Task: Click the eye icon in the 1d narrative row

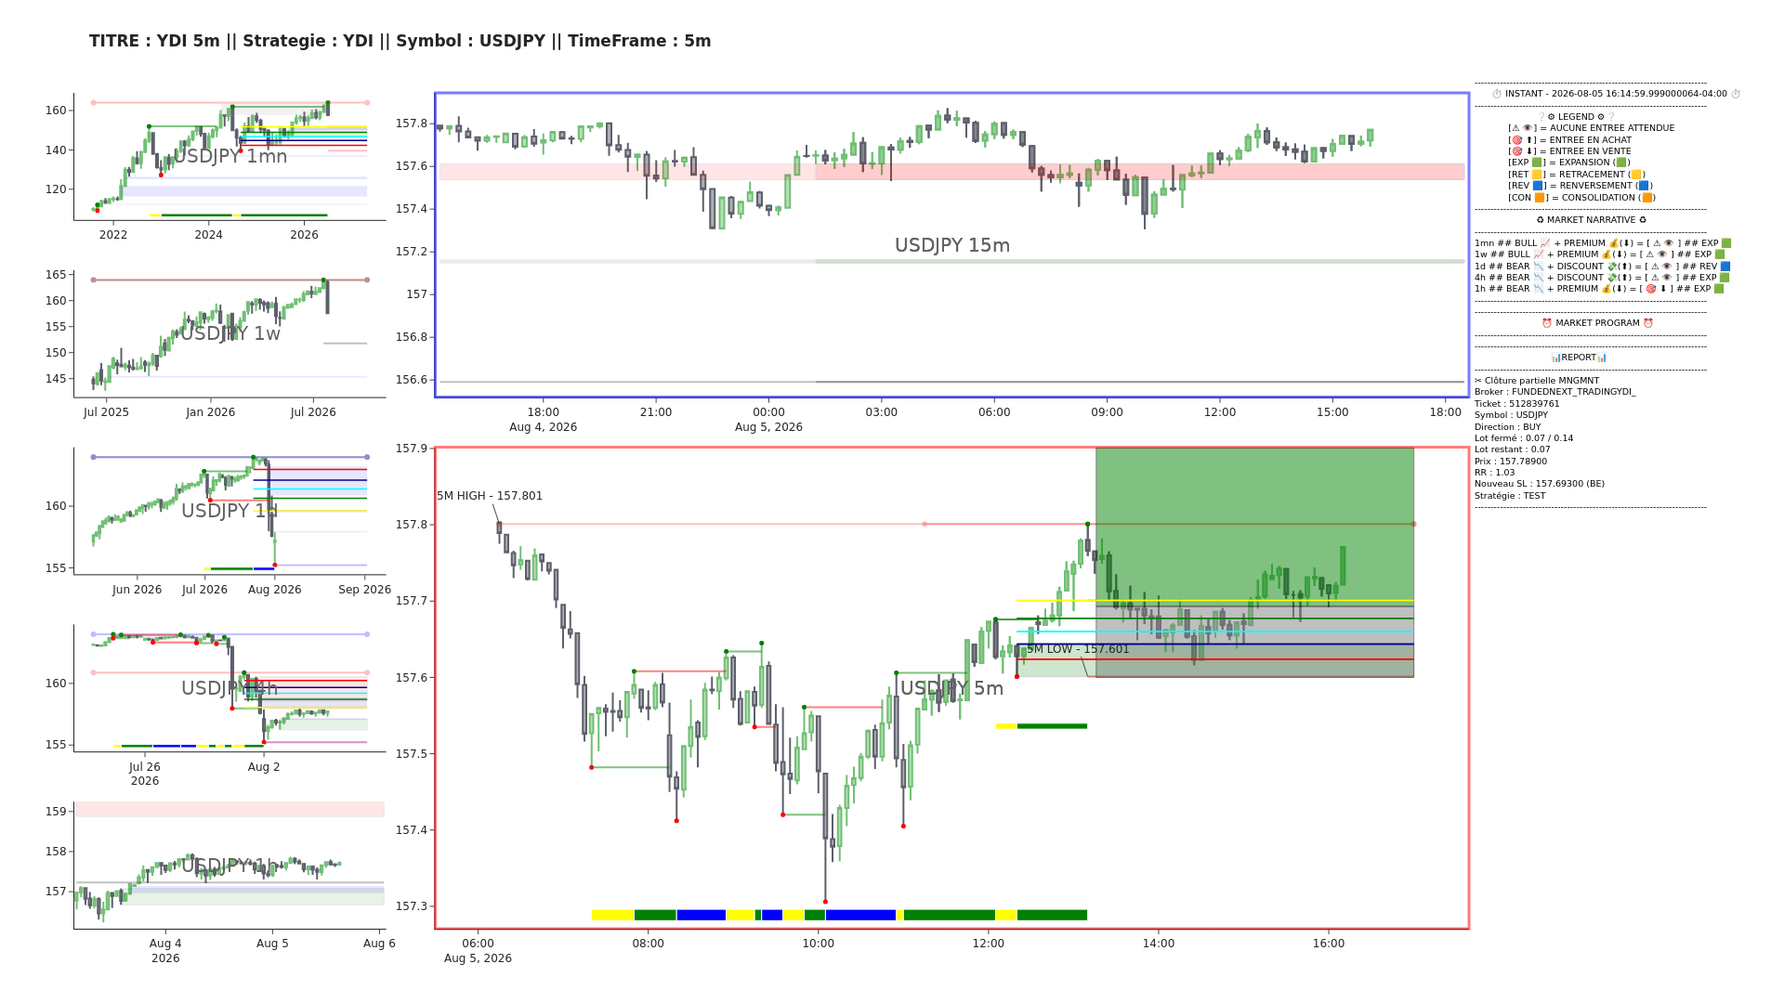Action: pyautogui.click(x=1666, y=267)
